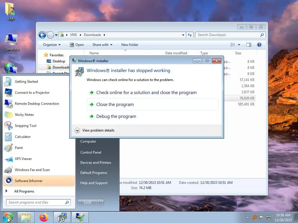Click VM1 in the address breadcrumb
This screenshot has width=298, height=223.
73,35
